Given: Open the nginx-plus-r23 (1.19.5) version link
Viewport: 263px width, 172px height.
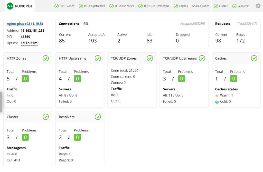Looking at the screenshot, I should pos(25,24).
